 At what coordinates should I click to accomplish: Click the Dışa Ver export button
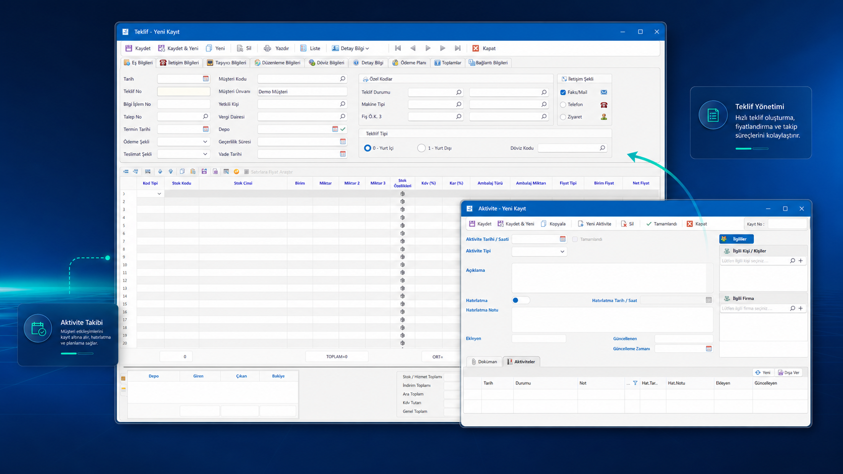(x=789, y=373)
